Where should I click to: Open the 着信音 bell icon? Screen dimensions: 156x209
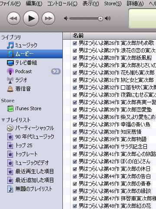pos(10,89)
